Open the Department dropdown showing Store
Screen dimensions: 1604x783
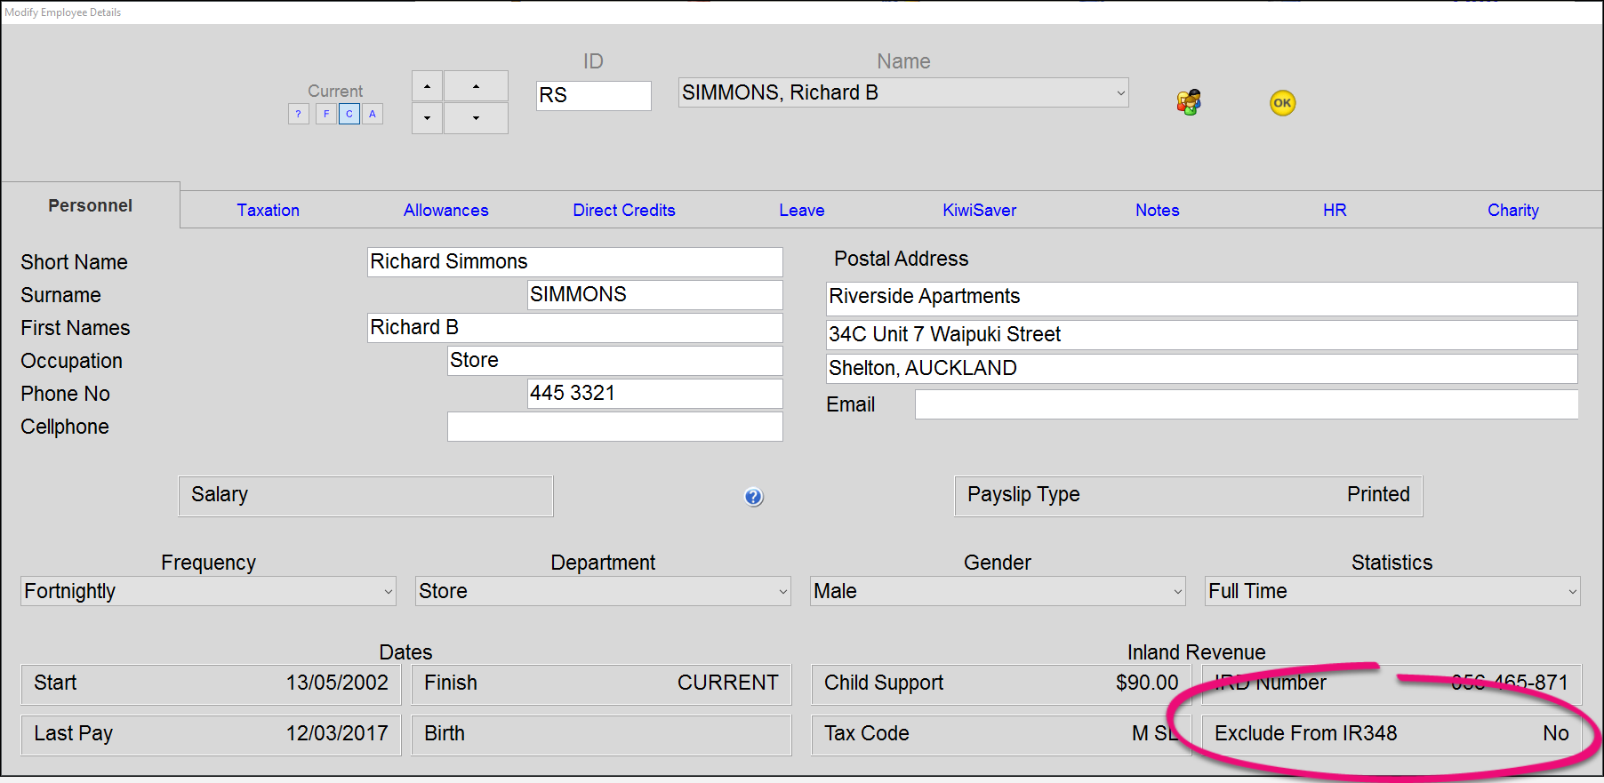603,591
